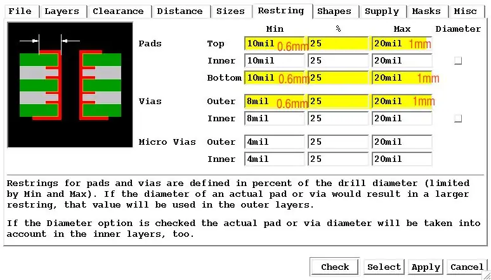Click Pads Inner percent field
Screen dimensions: 491x280
[338, 61]
